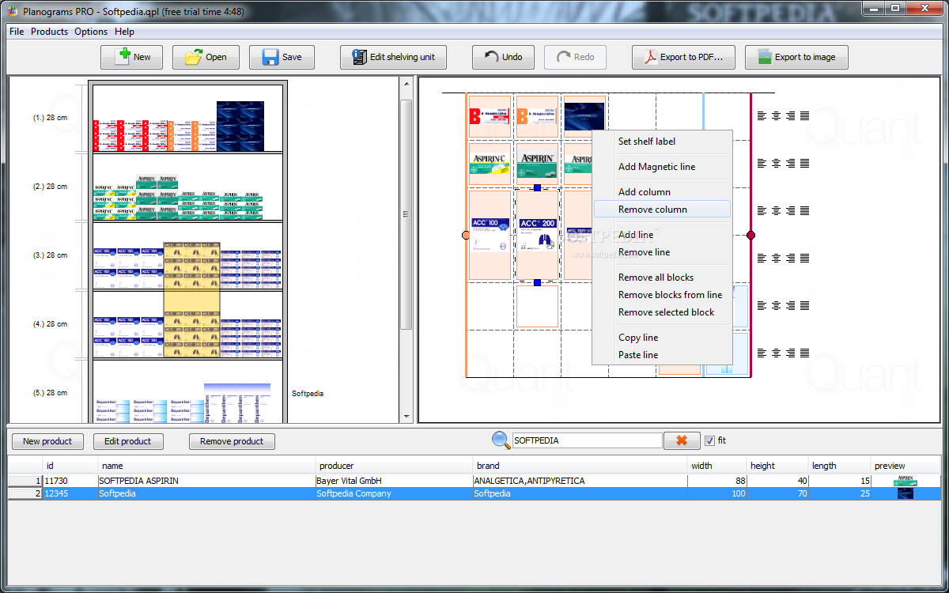Center align the fourth shelf line
This screenshot has width=949, height=593.
tap(777, 258)
